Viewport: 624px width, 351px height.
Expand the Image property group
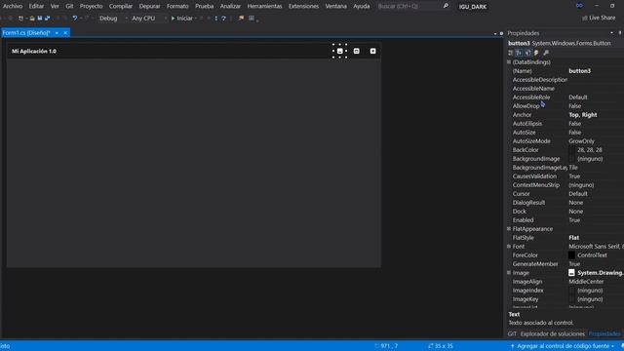pyautogui.click(x=509, y=273)
